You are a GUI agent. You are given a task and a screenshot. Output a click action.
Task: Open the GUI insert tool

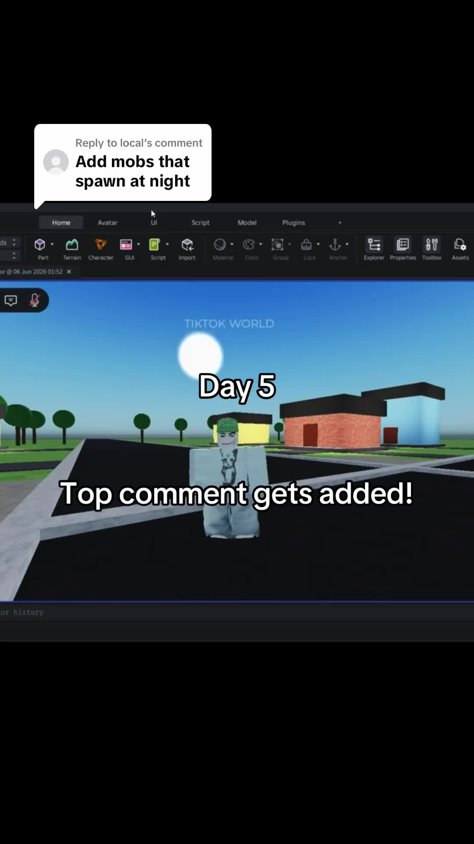point(126,249)
